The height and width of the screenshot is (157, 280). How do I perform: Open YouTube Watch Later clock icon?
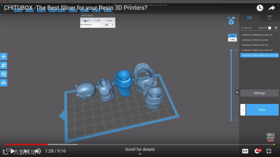click(x=260, y=8)
